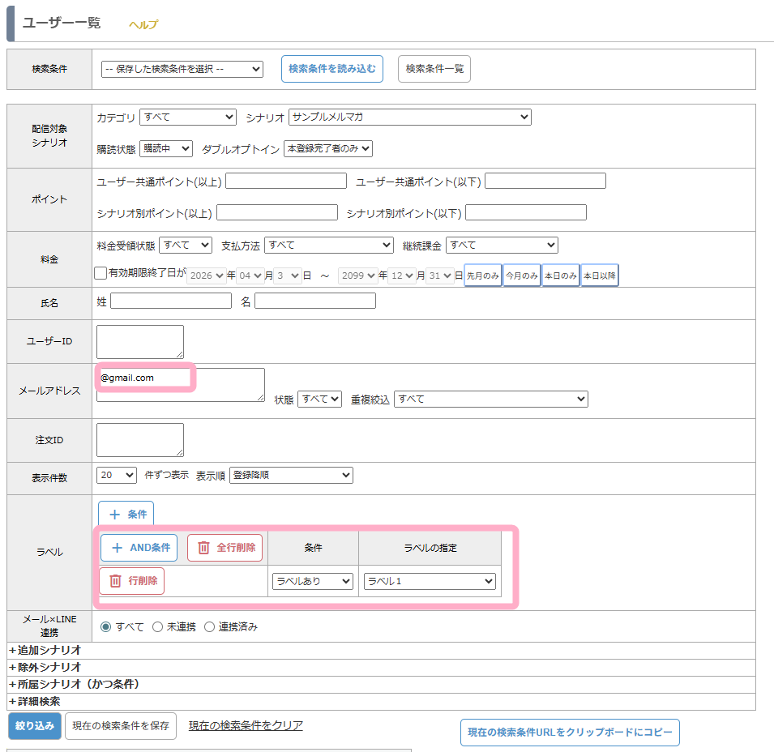Open the シナリオ dropdown showing サンプルメルマガ
774x752 pixels.
pos(409,117)
